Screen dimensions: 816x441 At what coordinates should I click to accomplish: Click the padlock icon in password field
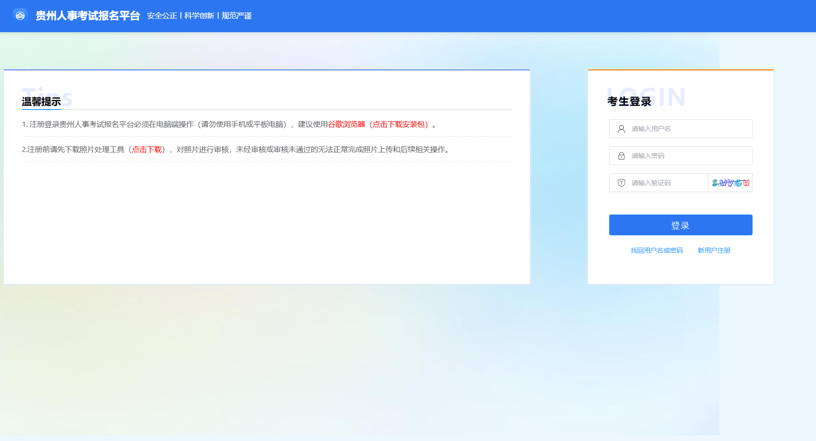pyautogui.click(x=621, y=156)
